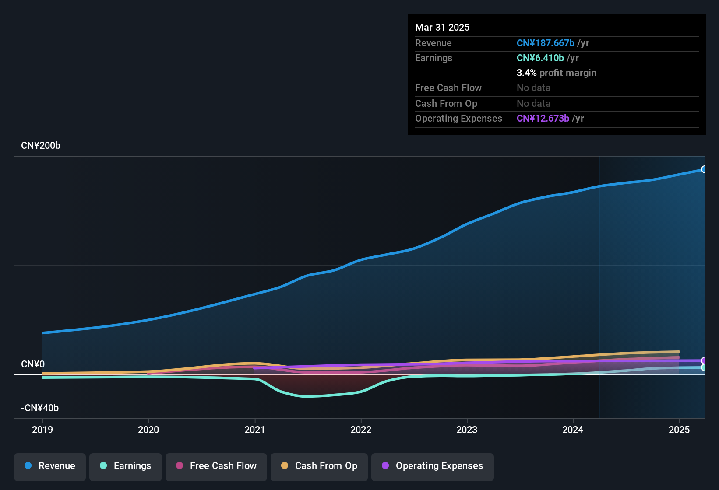719x490 pixels.
Task: Click the Free Cash Flow tooltip row label
Action: 448,88
